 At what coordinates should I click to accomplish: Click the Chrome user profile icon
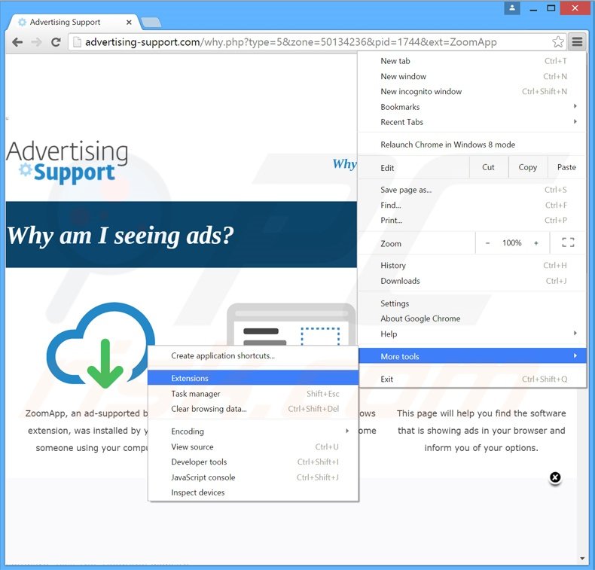pyautogui.click(x=512, y=8)
